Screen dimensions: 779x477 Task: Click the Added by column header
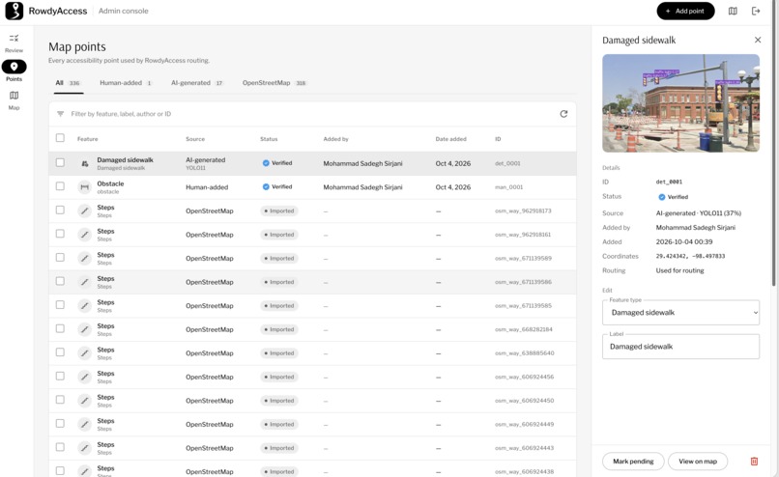point(335,139)
